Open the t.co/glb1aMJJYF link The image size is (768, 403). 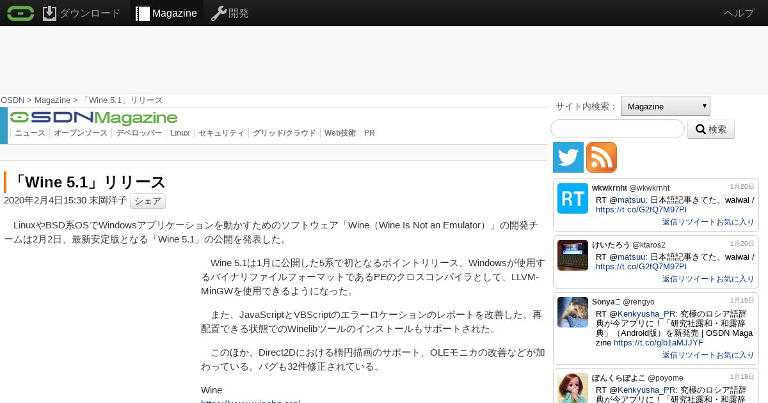pyautogui.click(x=659, y=342)
